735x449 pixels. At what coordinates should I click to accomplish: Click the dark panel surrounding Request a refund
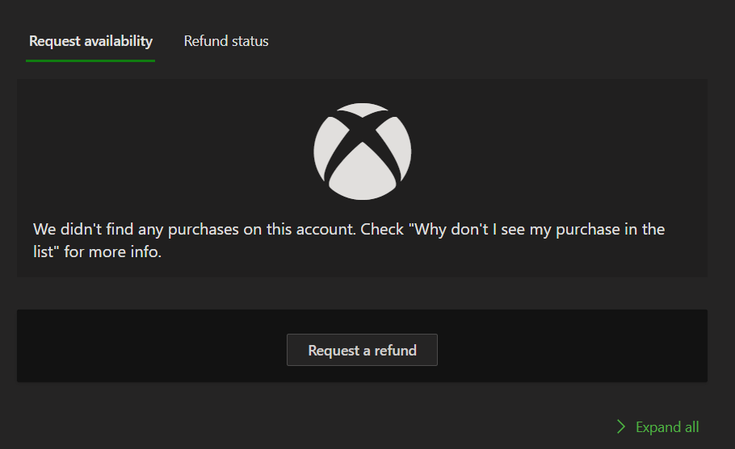click(362, 346)
